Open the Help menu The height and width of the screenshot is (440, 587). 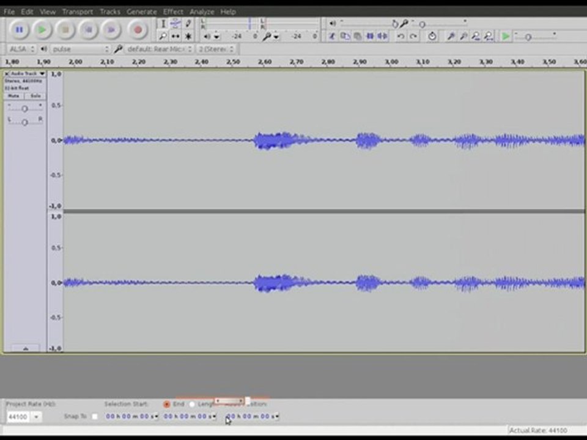click(227, 12)
